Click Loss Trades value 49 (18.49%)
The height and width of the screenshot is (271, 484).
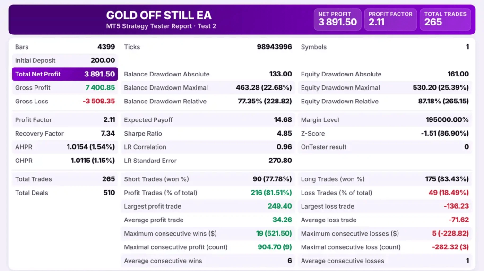[x=449, y=192]
